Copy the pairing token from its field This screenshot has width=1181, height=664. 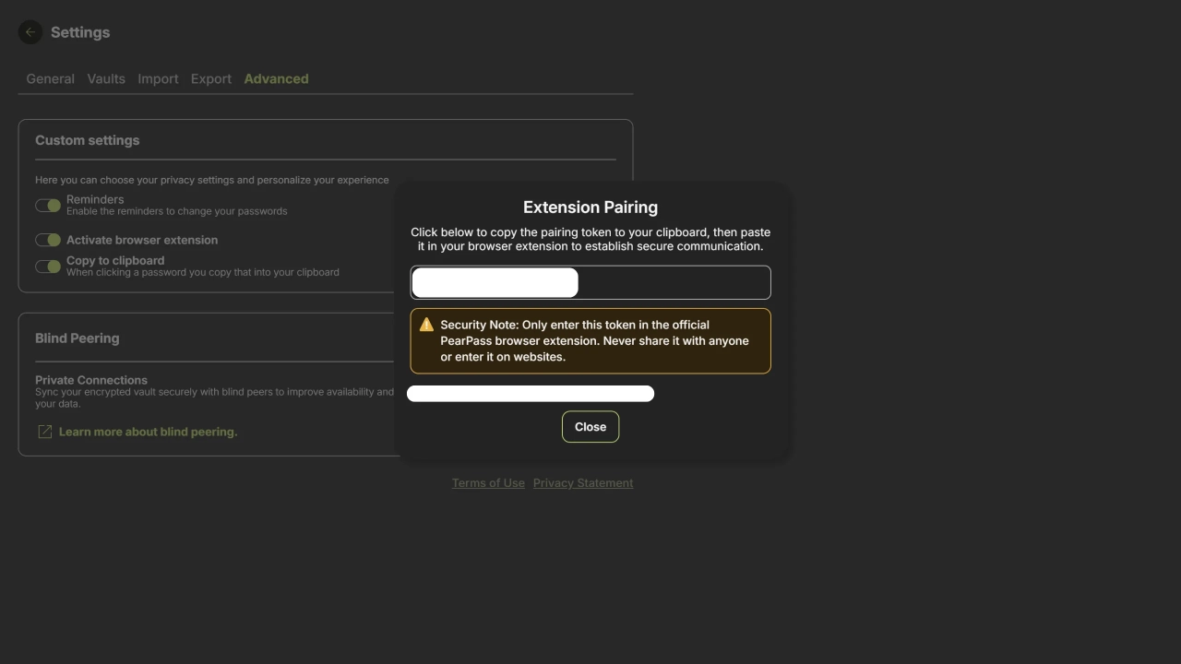tap(590, 282)
